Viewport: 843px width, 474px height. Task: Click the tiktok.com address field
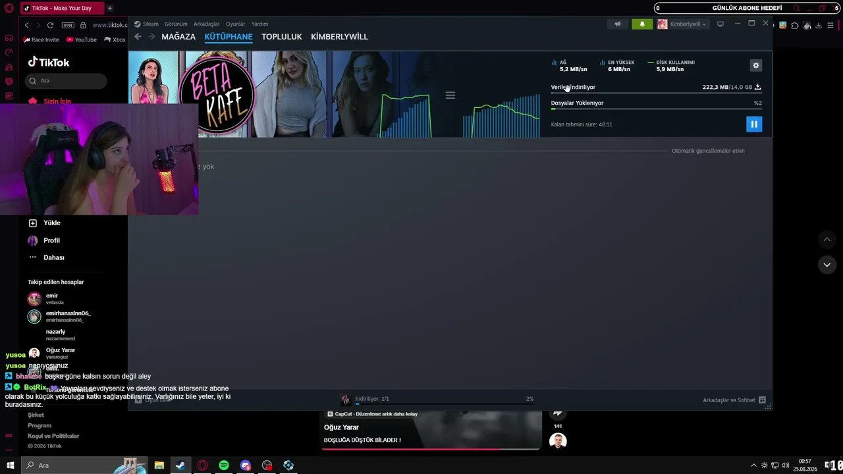pos(109,25)
